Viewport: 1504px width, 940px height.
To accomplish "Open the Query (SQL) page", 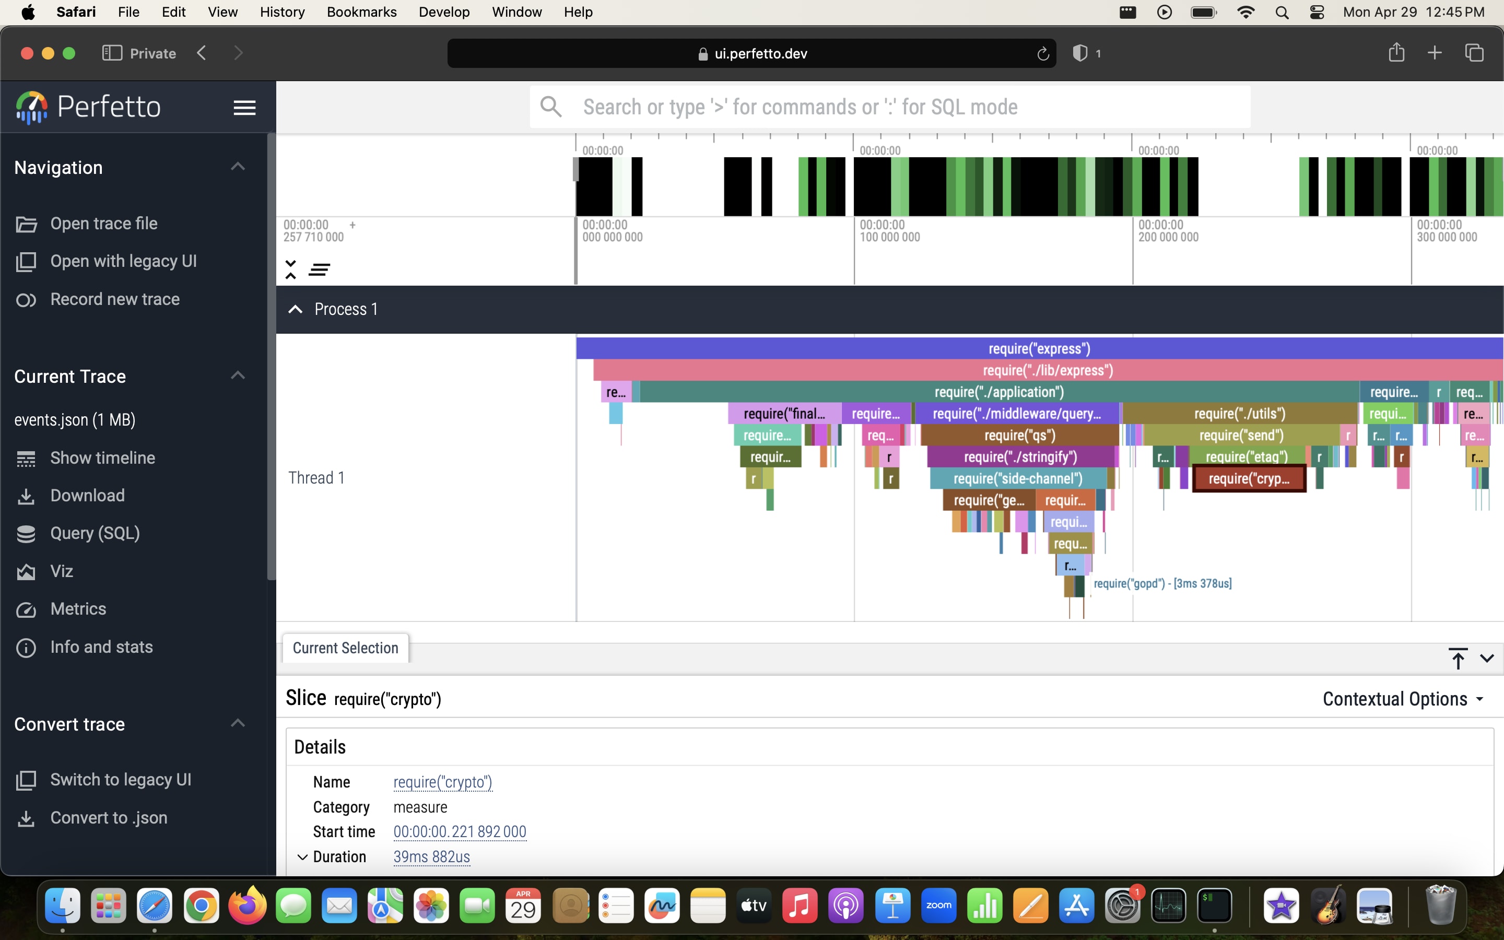I will click(95, 533).
